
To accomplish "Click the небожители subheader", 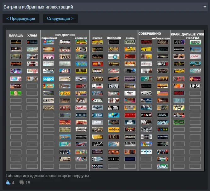I will pyautogui.click(x=161, y=38).
